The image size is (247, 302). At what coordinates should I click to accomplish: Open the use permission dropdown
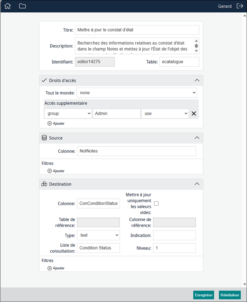tap(165, 113)
